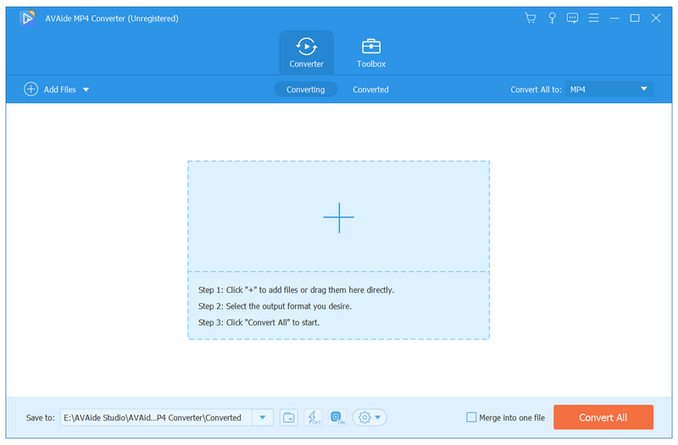Click the 'Save to:' label
Image resolution: width=678 pixels, height=445 pixels.
point(40,418)
